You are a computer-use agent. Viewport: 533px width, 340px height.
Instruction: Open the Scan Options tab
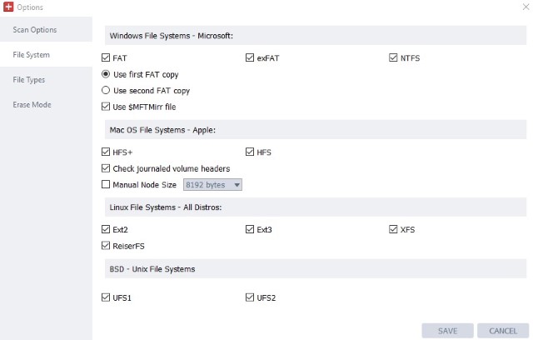[x=35, y=31]
